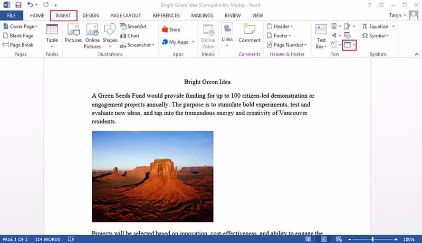Switch to Print Layout view in status bar

pyautogui.click(x=323, y=239)
